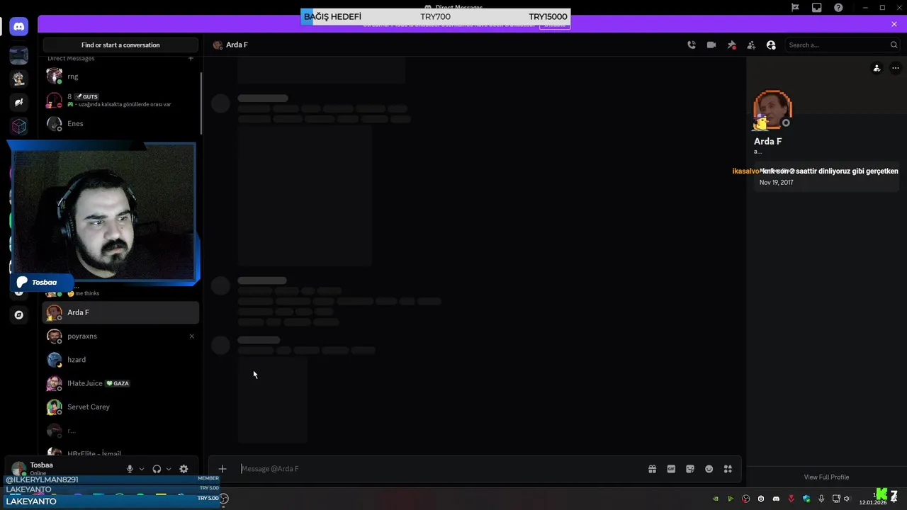Screen dimensions: 907x510
Task: Open the quests flag icon in title bar
Action: pyautogui.click(x=795, y=8)
